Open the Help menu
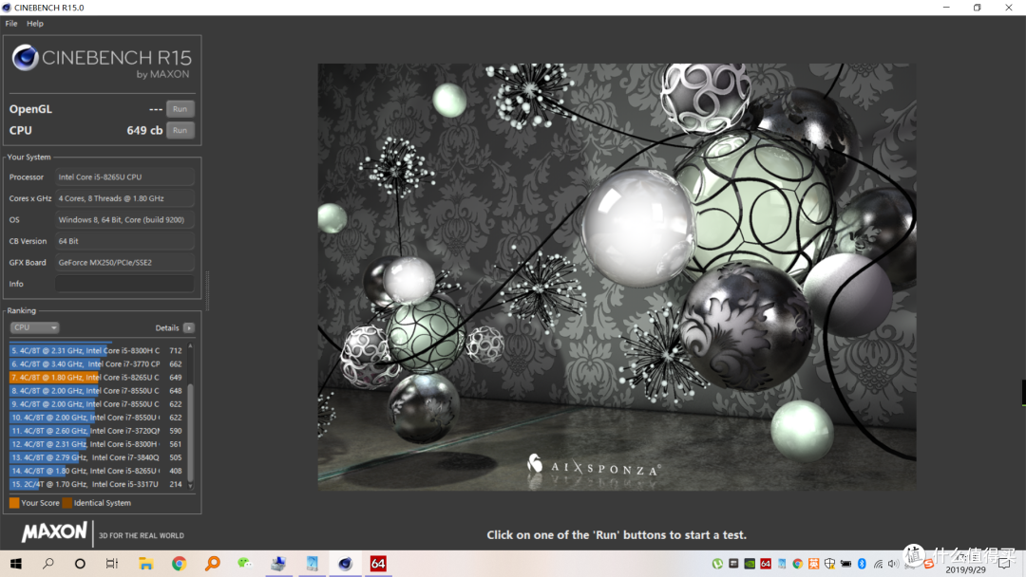 coord(35,24)
